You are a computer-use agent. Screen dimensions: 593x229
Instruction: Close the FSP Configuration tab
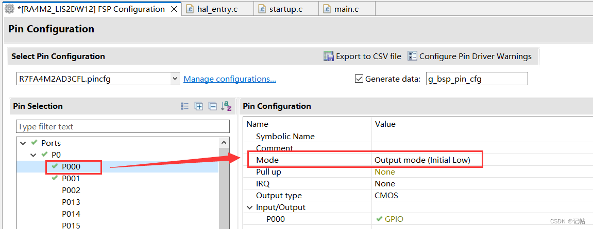tap(174, 9)
